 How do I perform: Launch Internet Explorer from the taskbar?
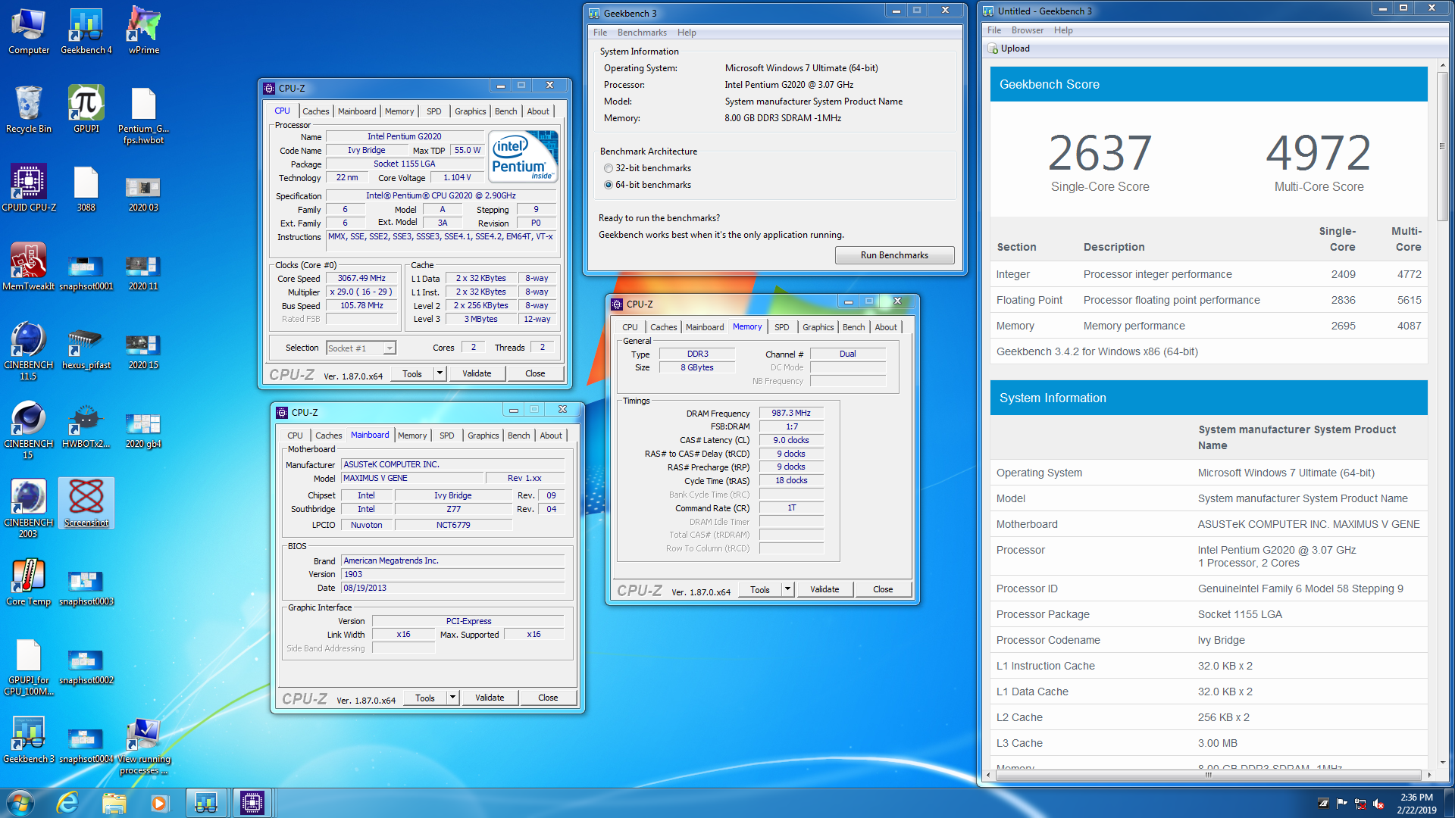(x=67, y=803)
